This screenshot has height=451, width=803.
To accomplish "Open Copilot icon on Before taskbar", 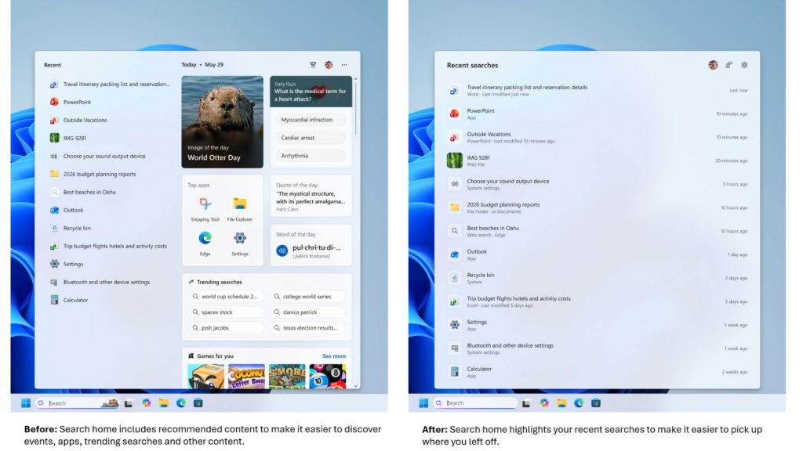I will click(147, 403).
